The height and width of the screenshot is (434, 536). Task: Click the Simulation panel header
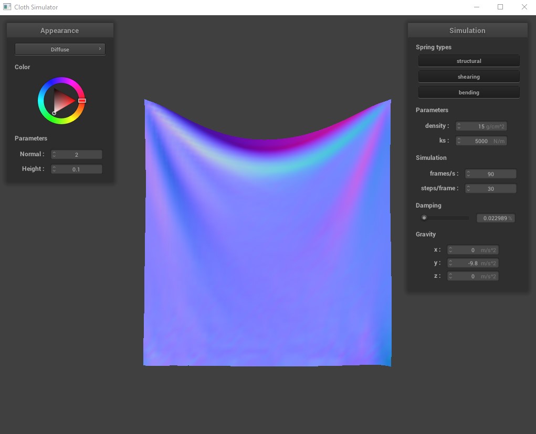(467, 30)
